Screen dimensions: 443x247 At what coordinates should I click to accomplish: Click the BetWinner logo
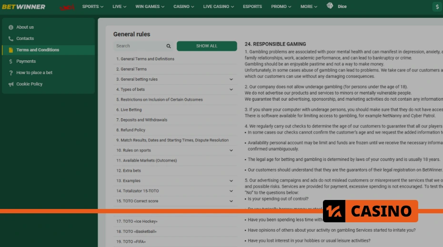23,7
